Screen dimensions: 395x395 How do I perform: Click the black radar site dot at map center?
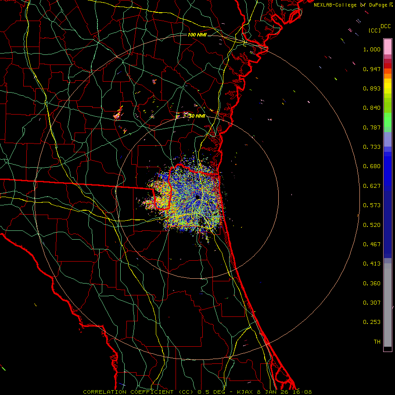pyautogui.click(x=197, y=197)
